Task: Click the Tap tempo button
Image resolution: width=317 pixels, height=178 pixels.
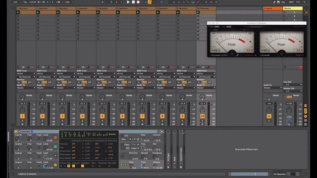Action: pyautogui.click(x=25, y=2)
